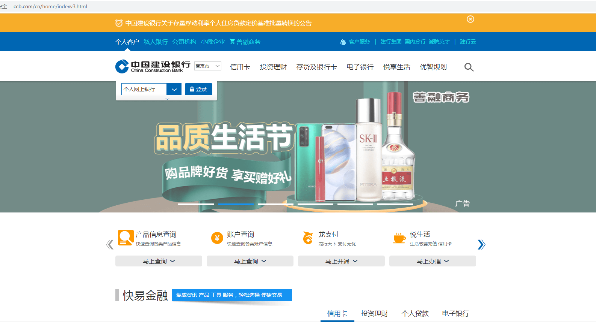Click the shopping cart icon by 善融商务
596x335 pixels.
coord(232,41)
